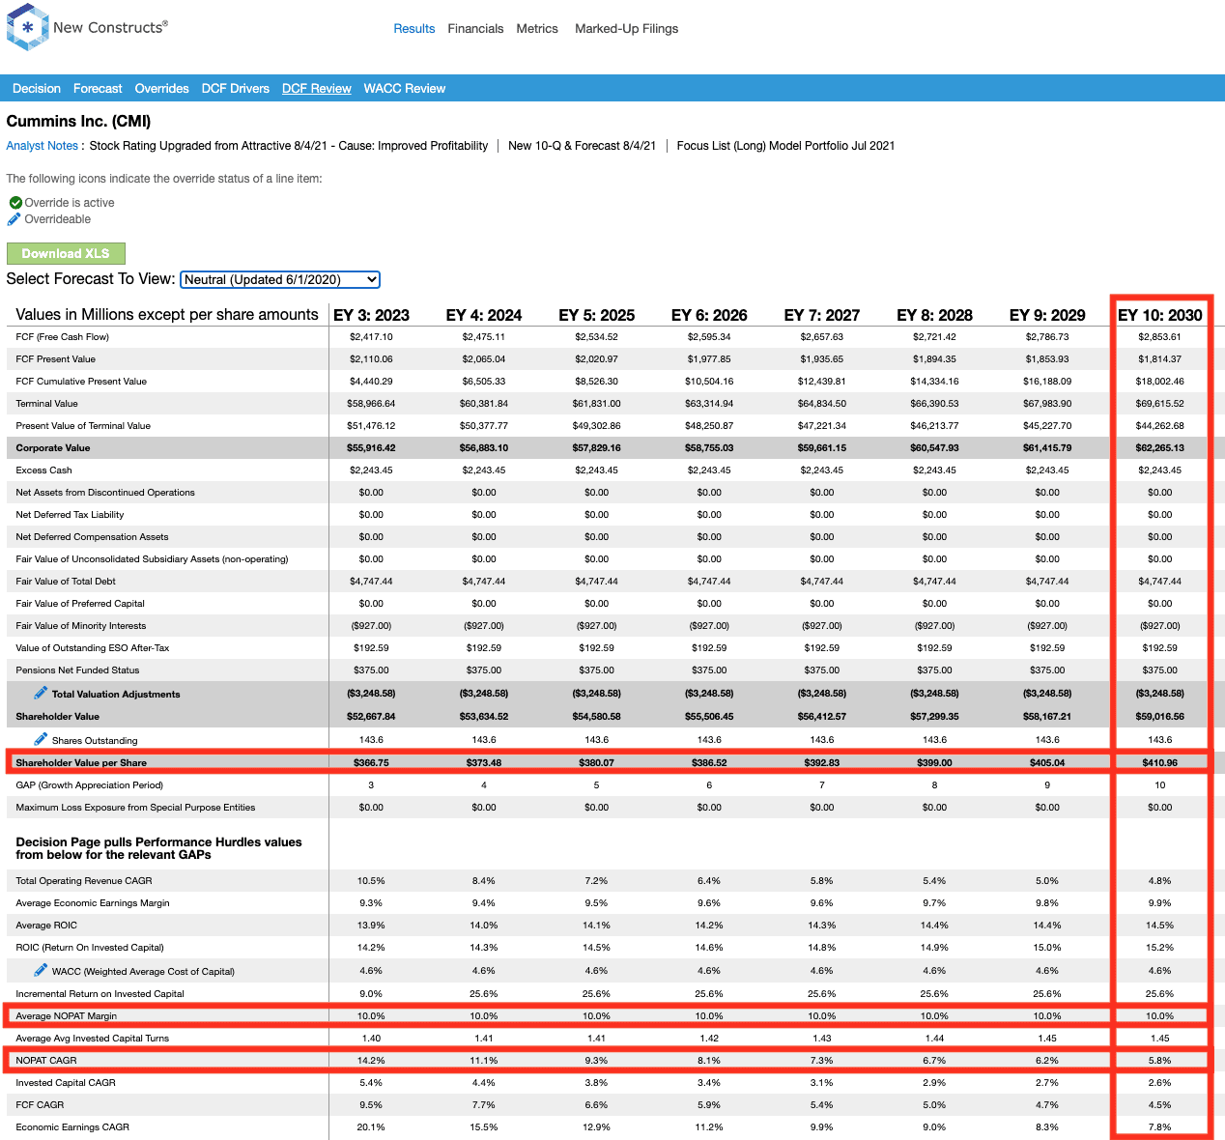The height and width of the screenshot is (1140, 1225).
Task: Click the EY 8: 2028 column header
Action: coord(935,315)
